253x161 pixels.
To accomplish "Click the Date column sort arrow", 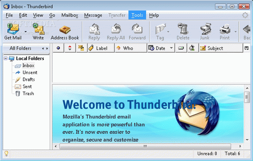I will click(171, 48).
